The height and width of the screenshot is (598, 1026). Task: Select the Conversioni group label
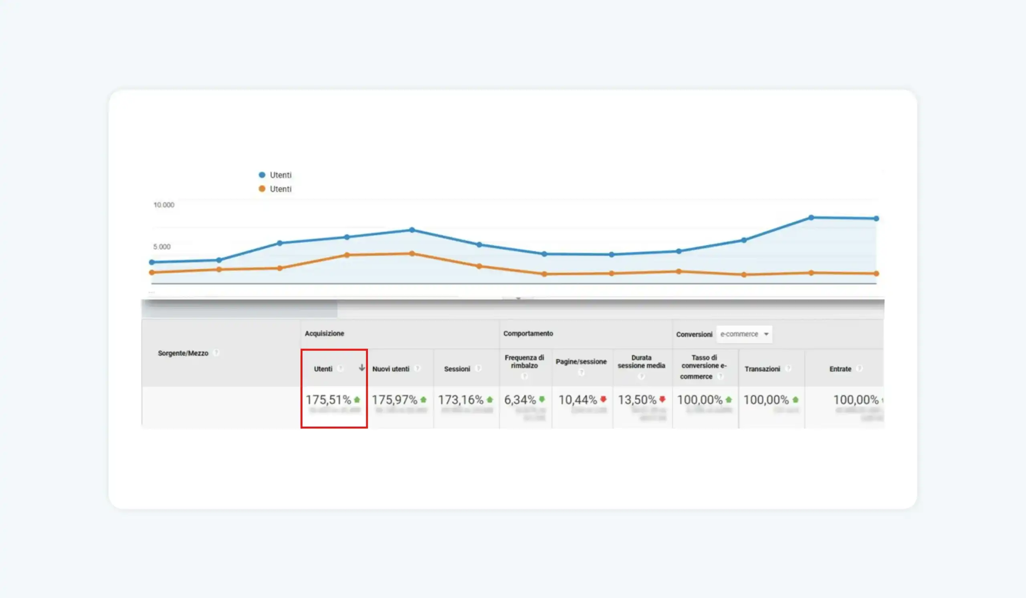click(694, 334)
